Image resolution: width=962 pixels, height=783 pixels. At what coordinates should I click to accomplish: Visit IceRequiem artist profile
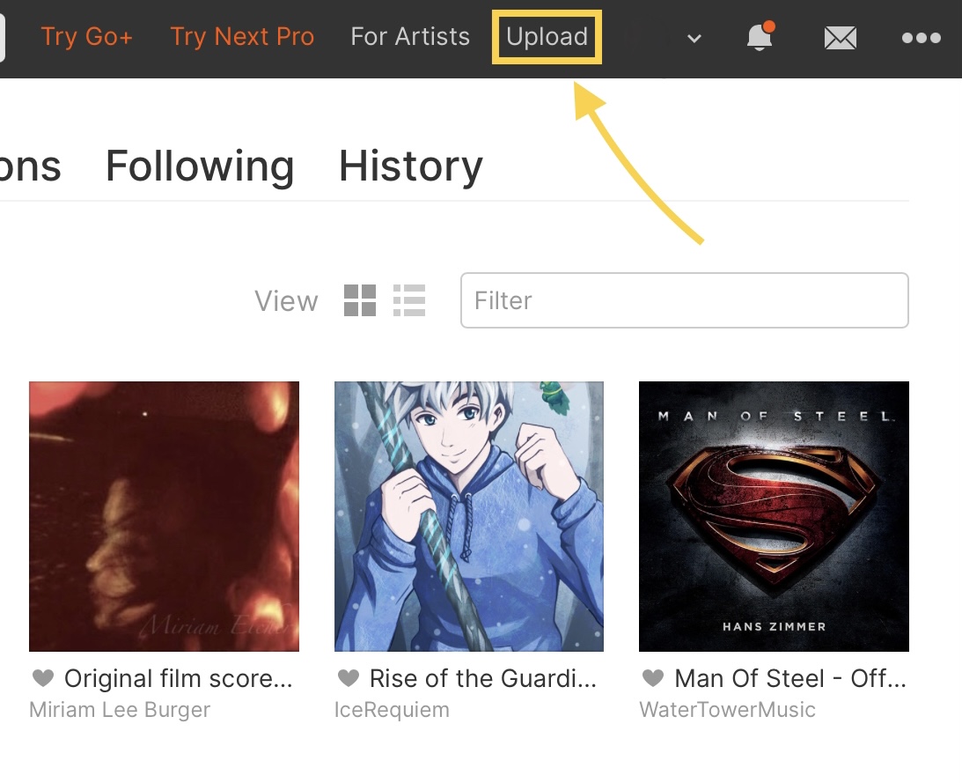point(392,710)
